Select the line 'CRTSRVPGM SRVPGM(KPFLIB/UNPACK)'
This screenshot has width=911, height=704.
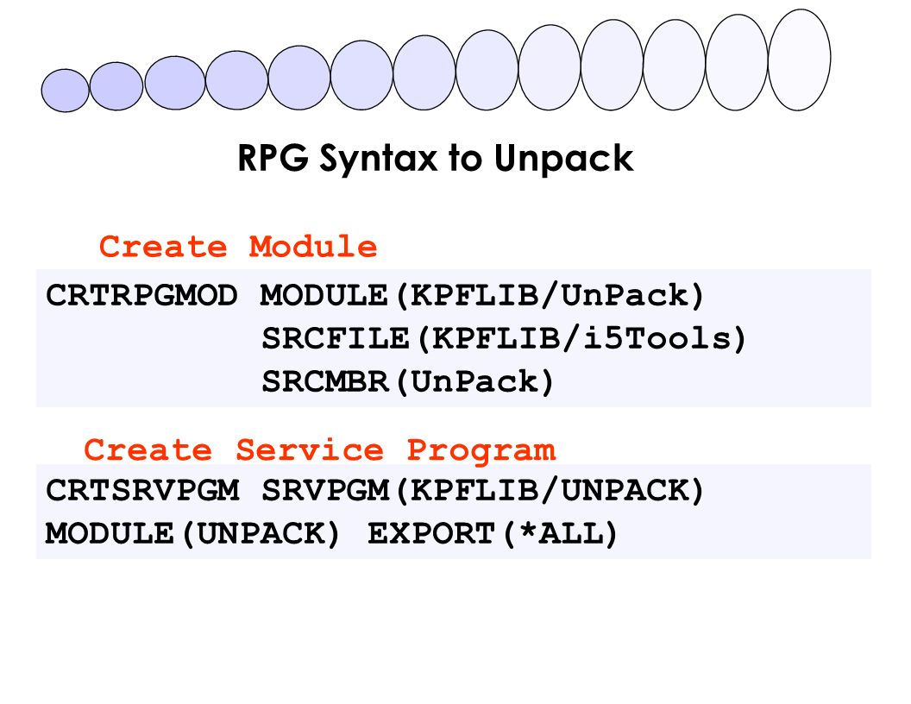(x=374, y=491)
